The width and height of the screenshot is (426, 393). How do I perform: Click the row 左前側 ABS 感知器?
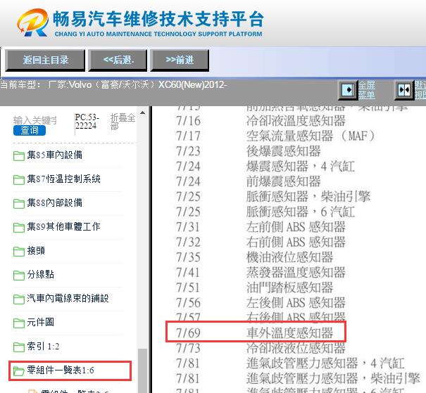[x=261, y=227]
